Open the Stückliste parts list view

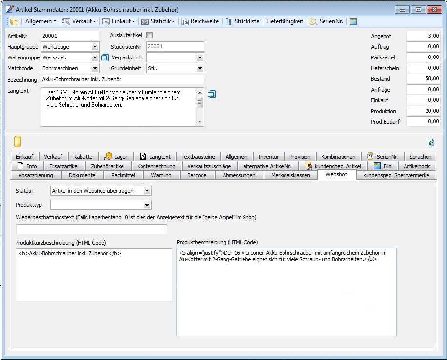point(243,21)
